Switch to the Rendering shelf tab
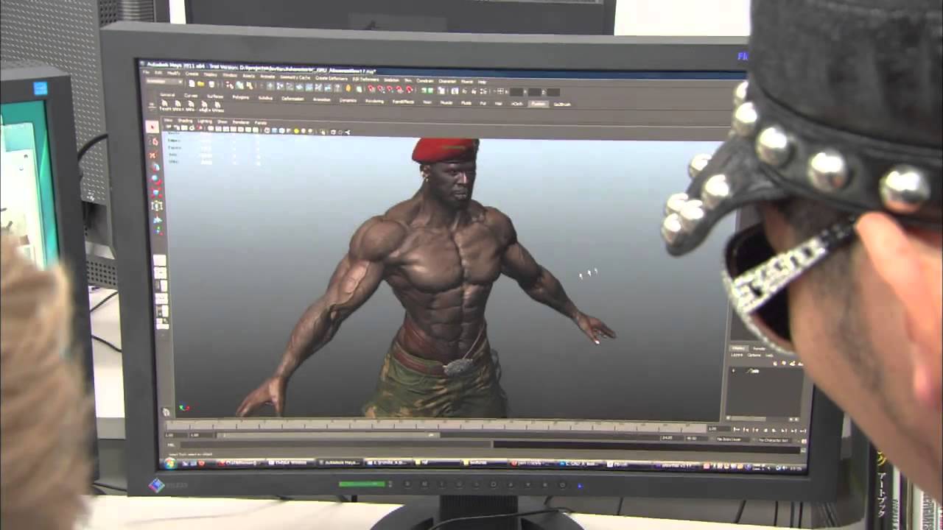The image size is (943, 530). click(x=374, y=101)
